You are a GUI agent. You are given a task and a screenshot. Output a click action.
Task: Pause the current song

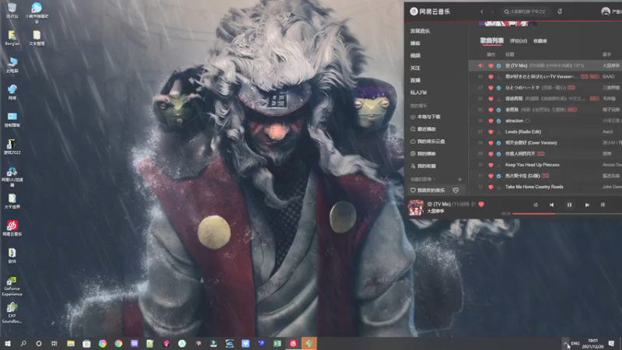click(569, 205)
